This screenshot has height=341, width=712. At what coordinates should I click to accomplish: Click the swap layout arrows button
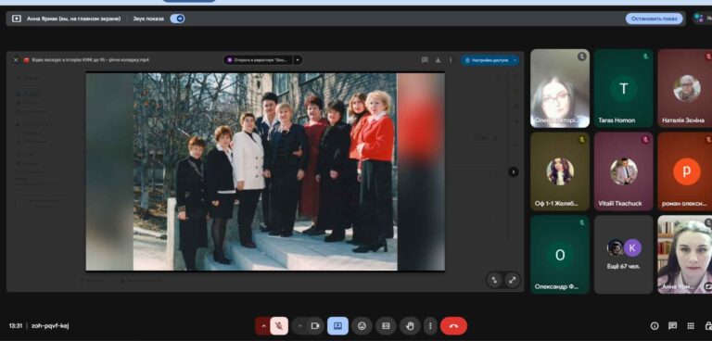pyautogui.click(x=493, y=280)
